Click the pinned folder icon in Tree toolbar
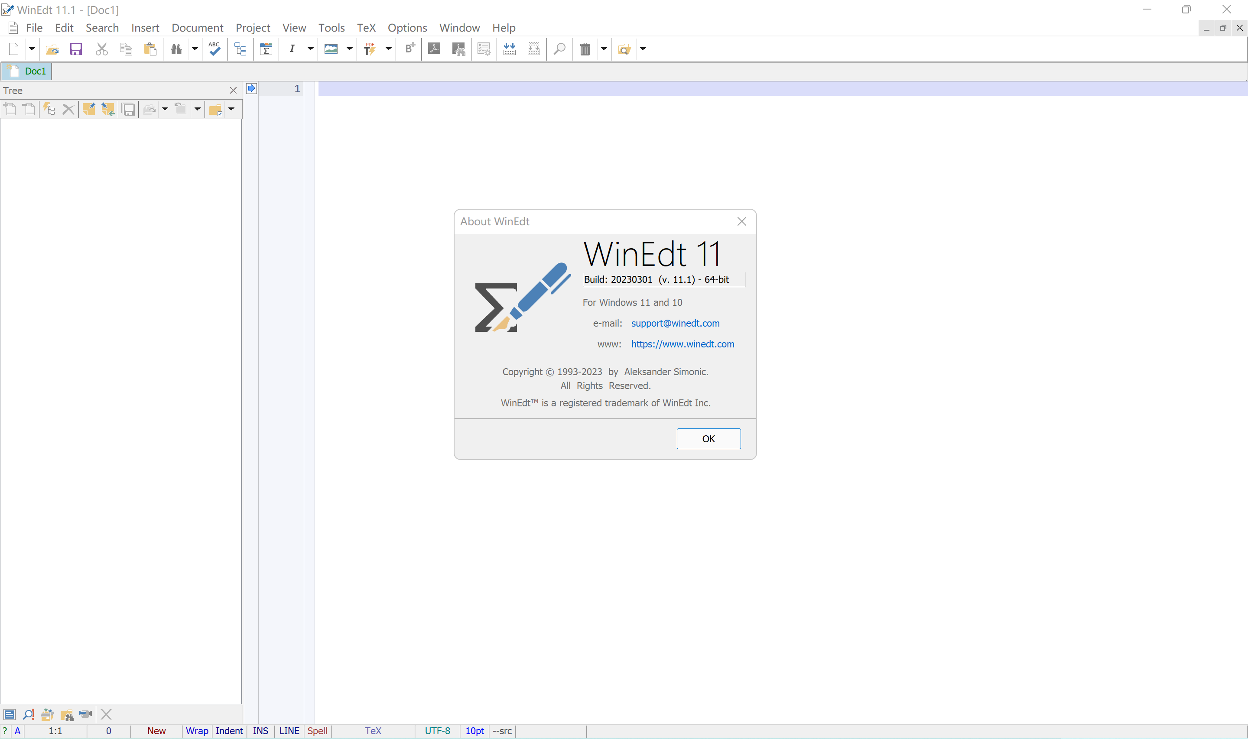This screenshot has width=1248, height=739. tap(89, 109)
